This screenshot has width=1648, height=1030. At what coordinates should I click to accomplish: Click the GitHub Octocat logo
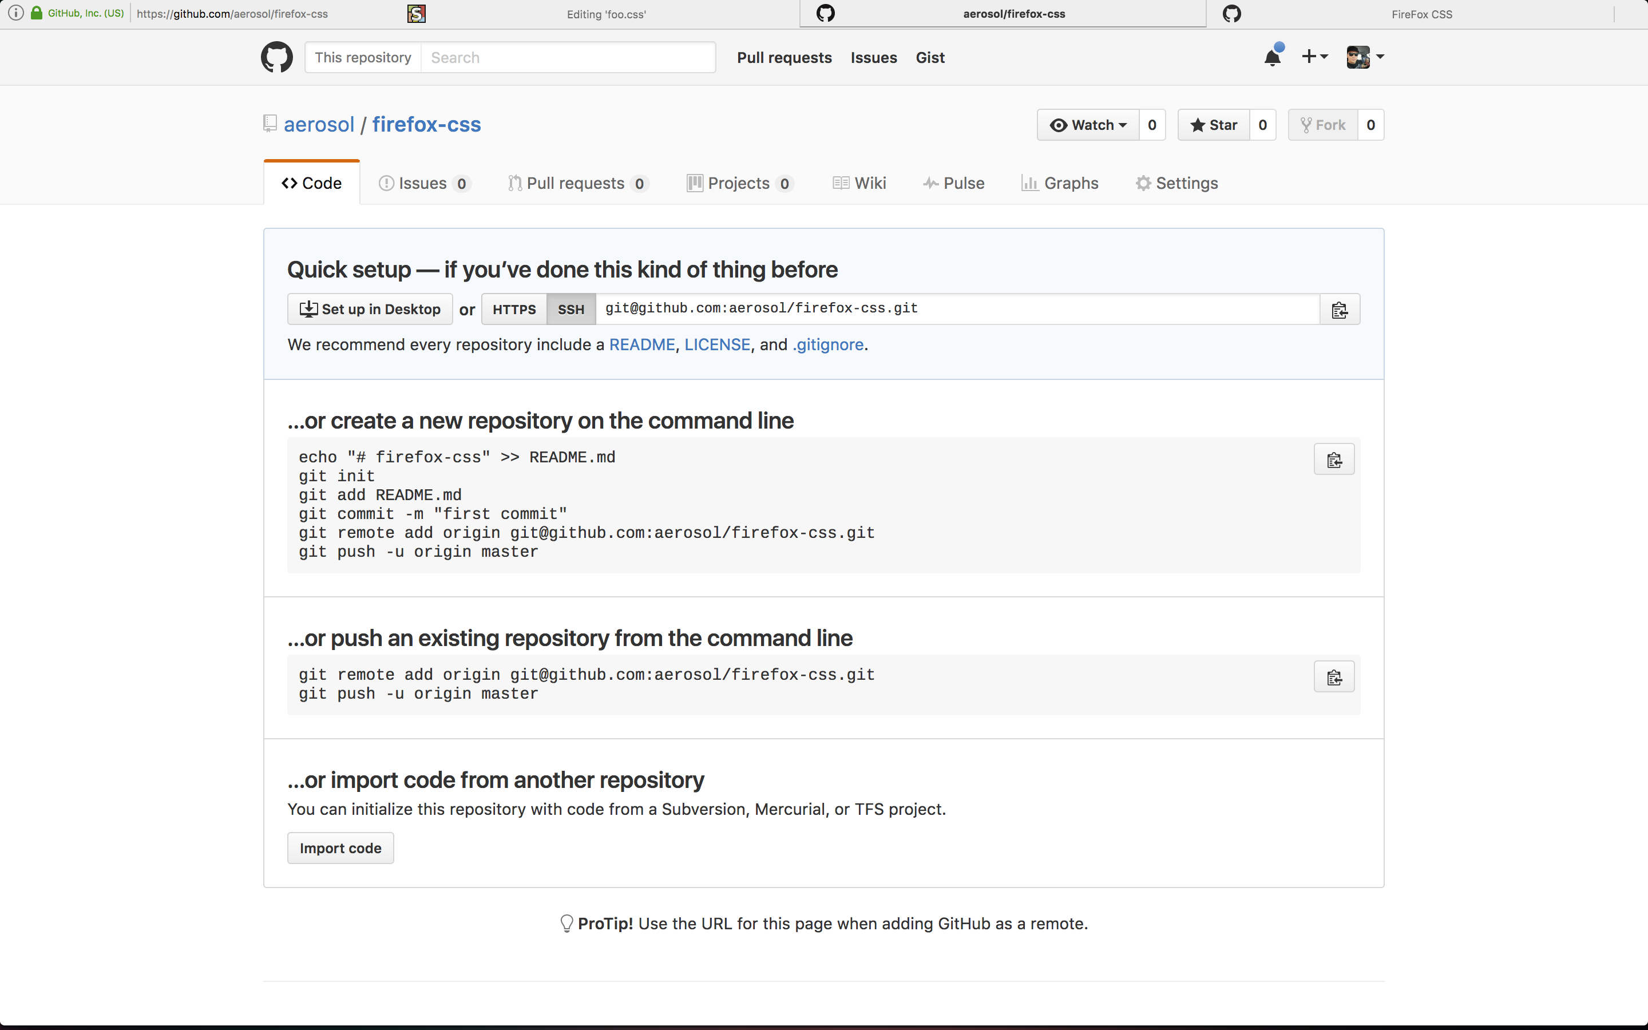tap(276, 57)
